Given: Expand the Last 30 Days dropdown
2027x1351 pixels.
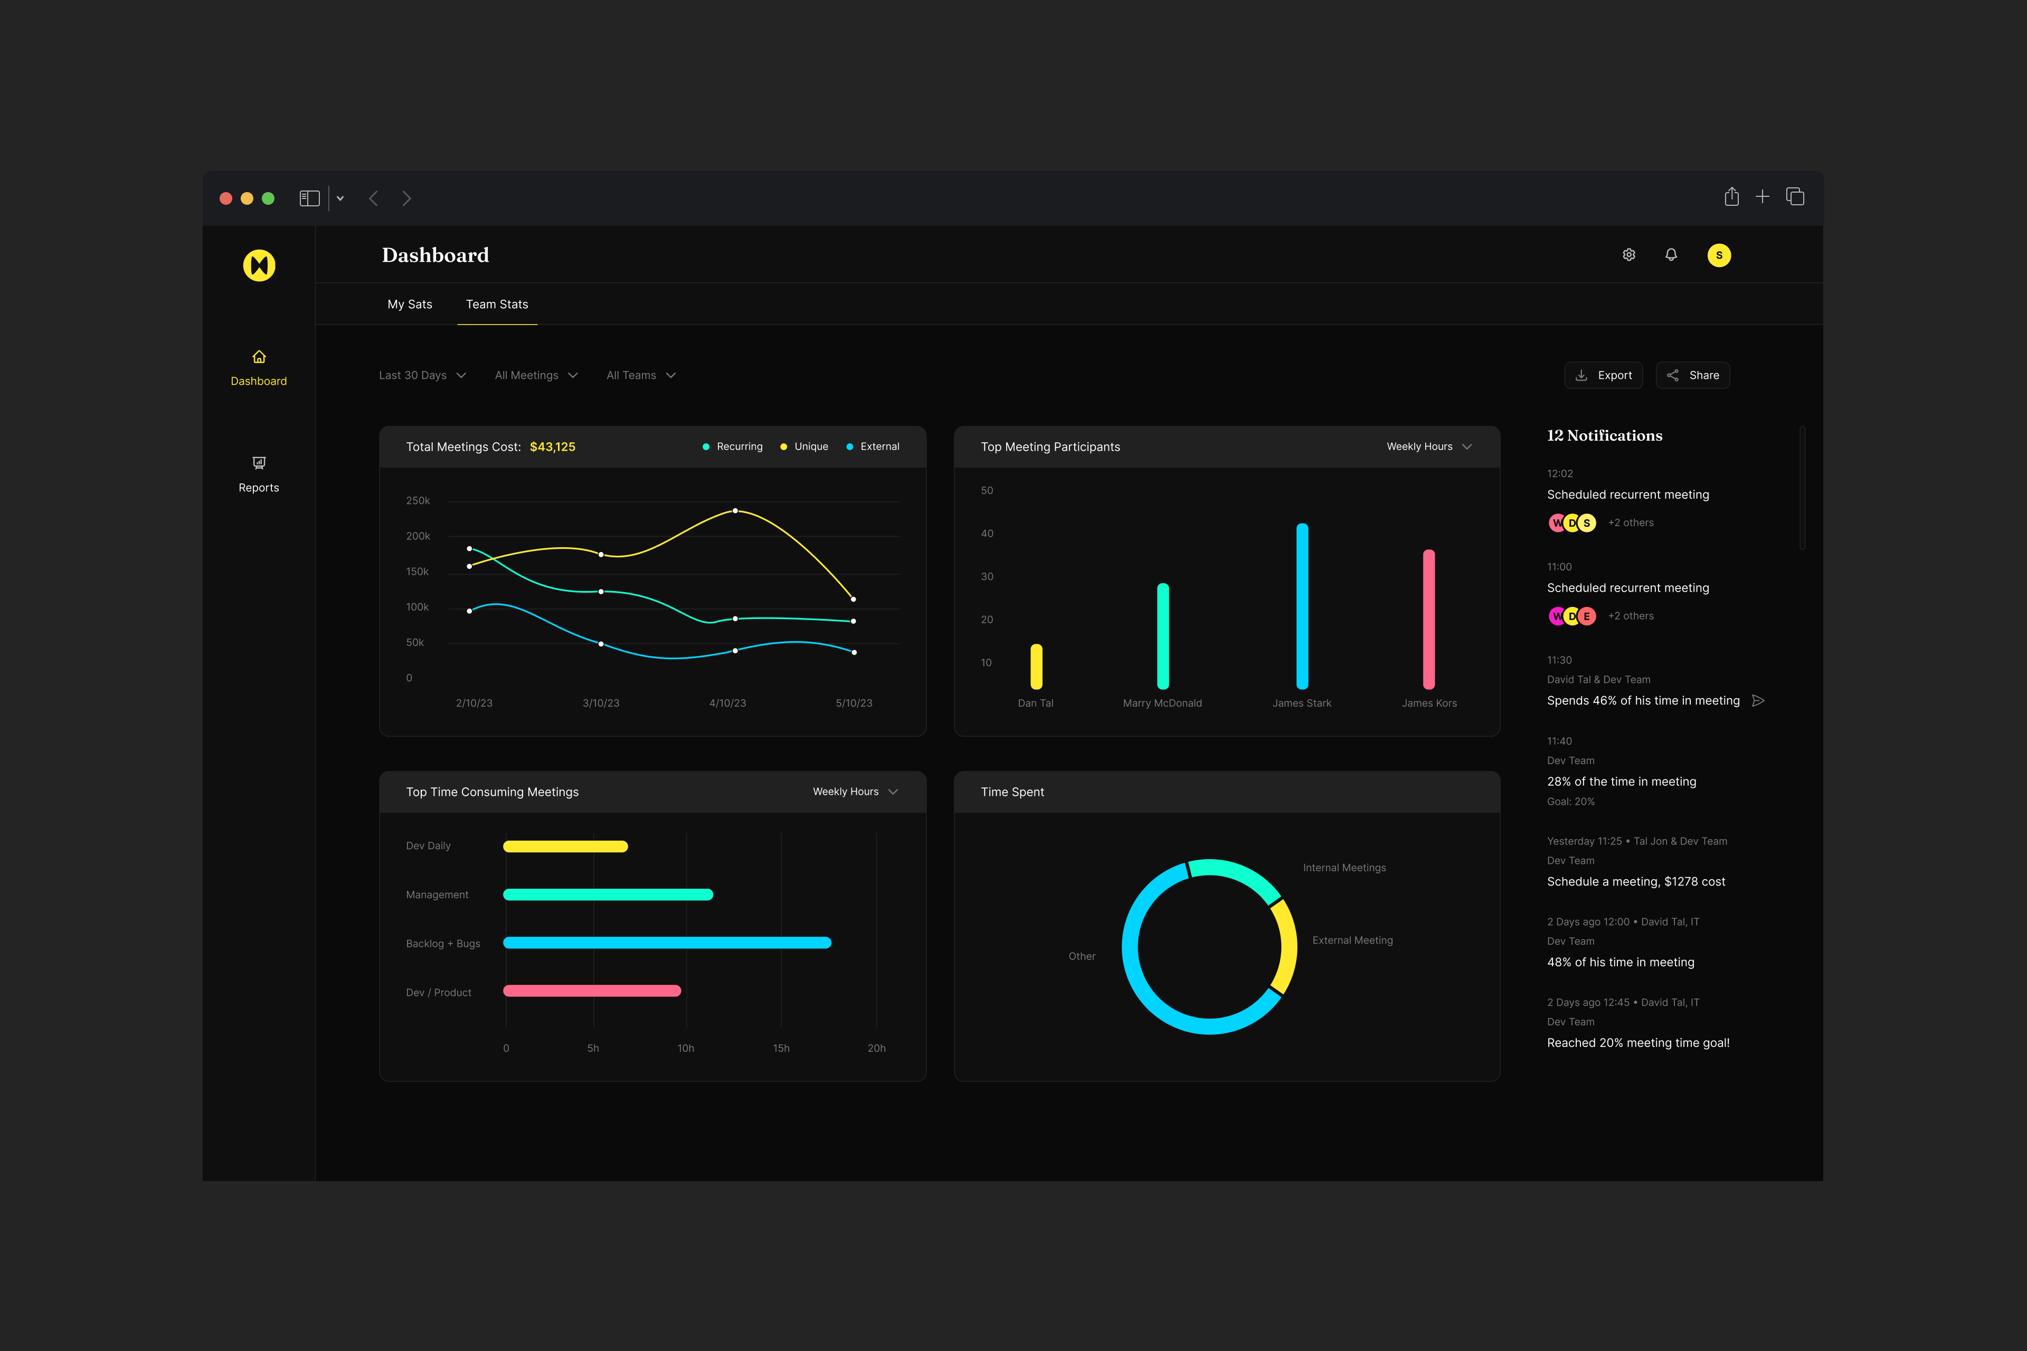Looking at the screenshot, I should coord(422,376).
